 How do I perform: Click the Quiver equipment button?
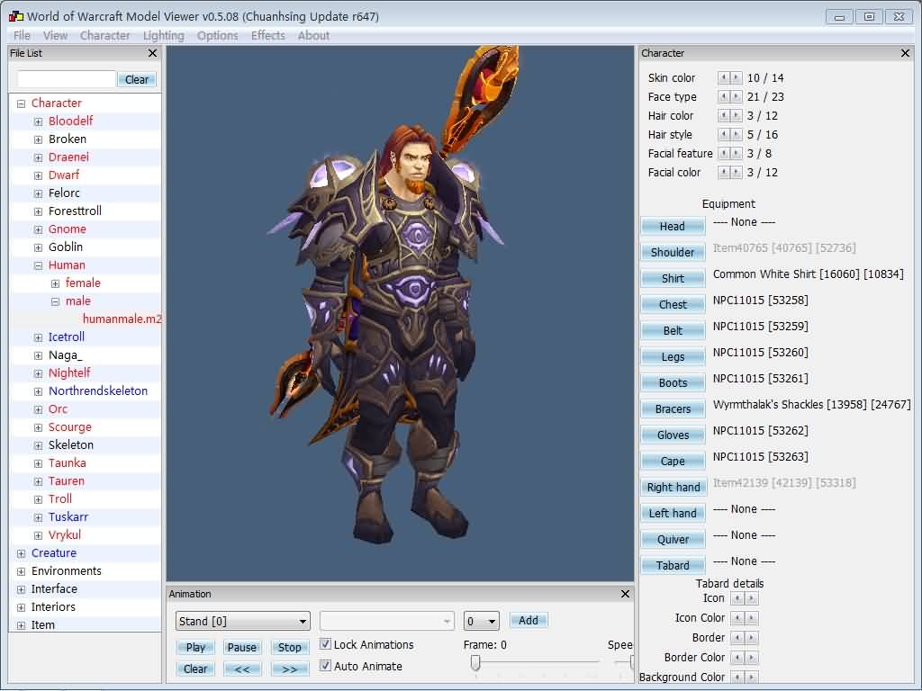pos(673,540)
